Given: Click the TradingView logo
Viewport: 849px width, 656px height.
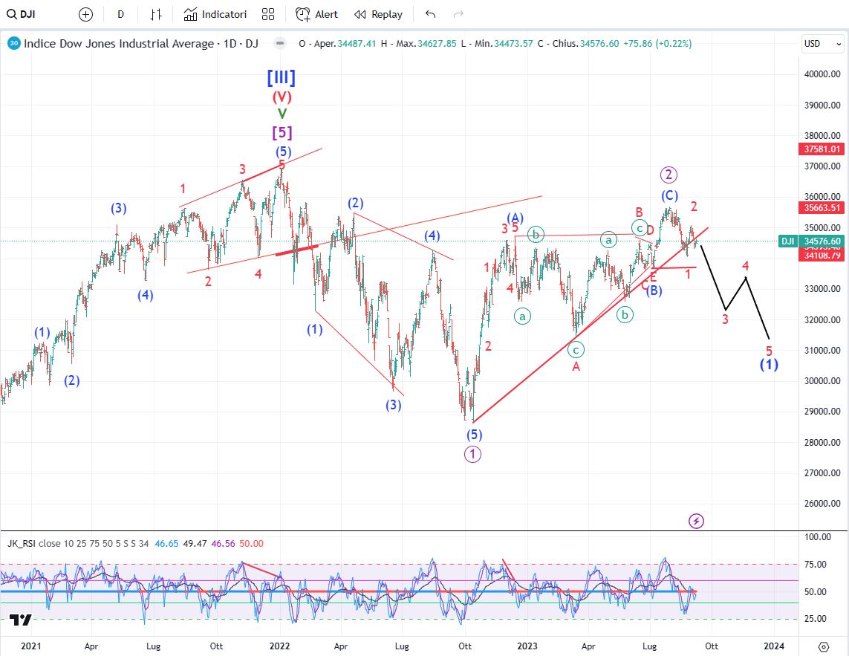Looking at the screenshot, I should tap(21, 620).
